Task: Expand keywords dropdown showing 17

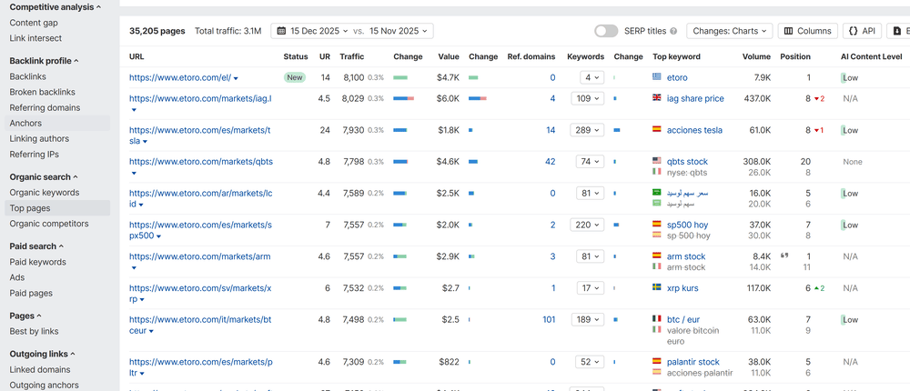Action: click(x=591, y=287)
